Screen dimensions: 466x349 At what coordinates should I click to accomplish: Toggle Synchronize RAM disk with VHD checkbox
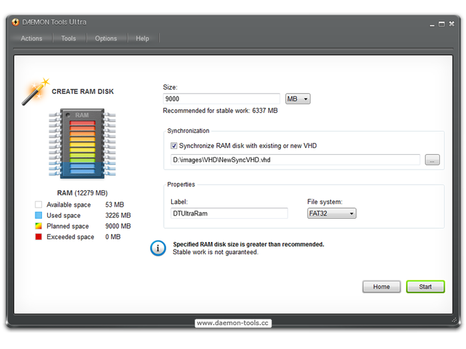coord(174,146)
